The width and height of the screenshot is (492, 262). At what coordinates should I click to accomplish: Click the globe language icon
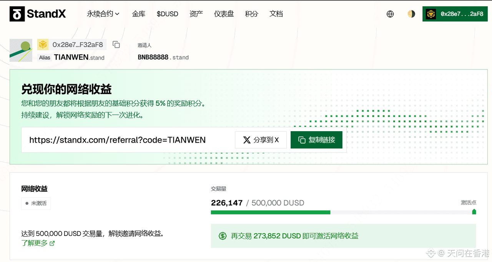coord(390,14)
